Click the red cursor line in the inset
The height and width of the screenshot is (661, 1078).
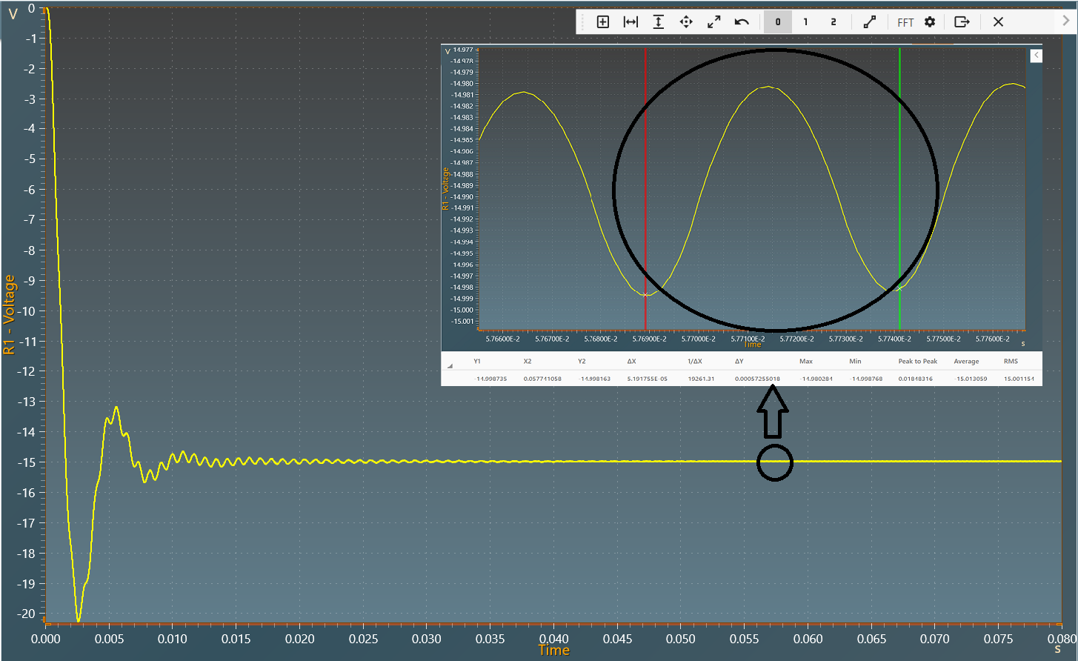pyautogui.click(x=645, y=185)
